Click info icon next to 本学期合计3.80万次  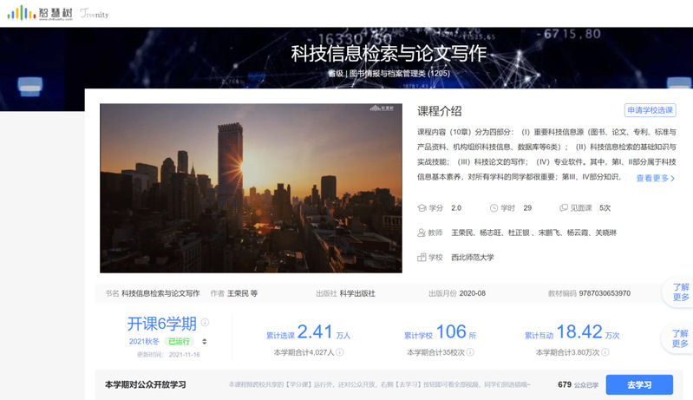605,352
